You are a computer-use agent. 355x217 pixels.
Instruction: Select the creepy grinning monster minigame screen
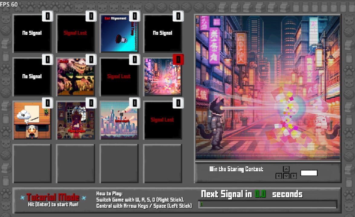(76, 77)
